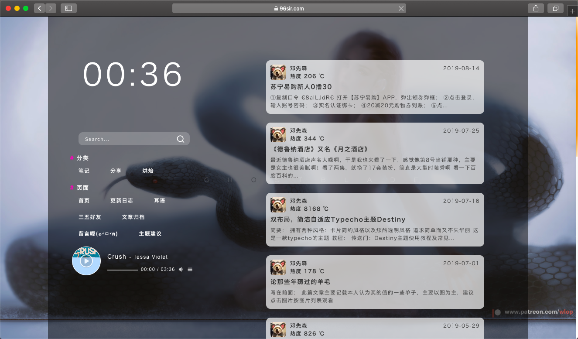Expand the 分类 category section

[x=83, y=158]
